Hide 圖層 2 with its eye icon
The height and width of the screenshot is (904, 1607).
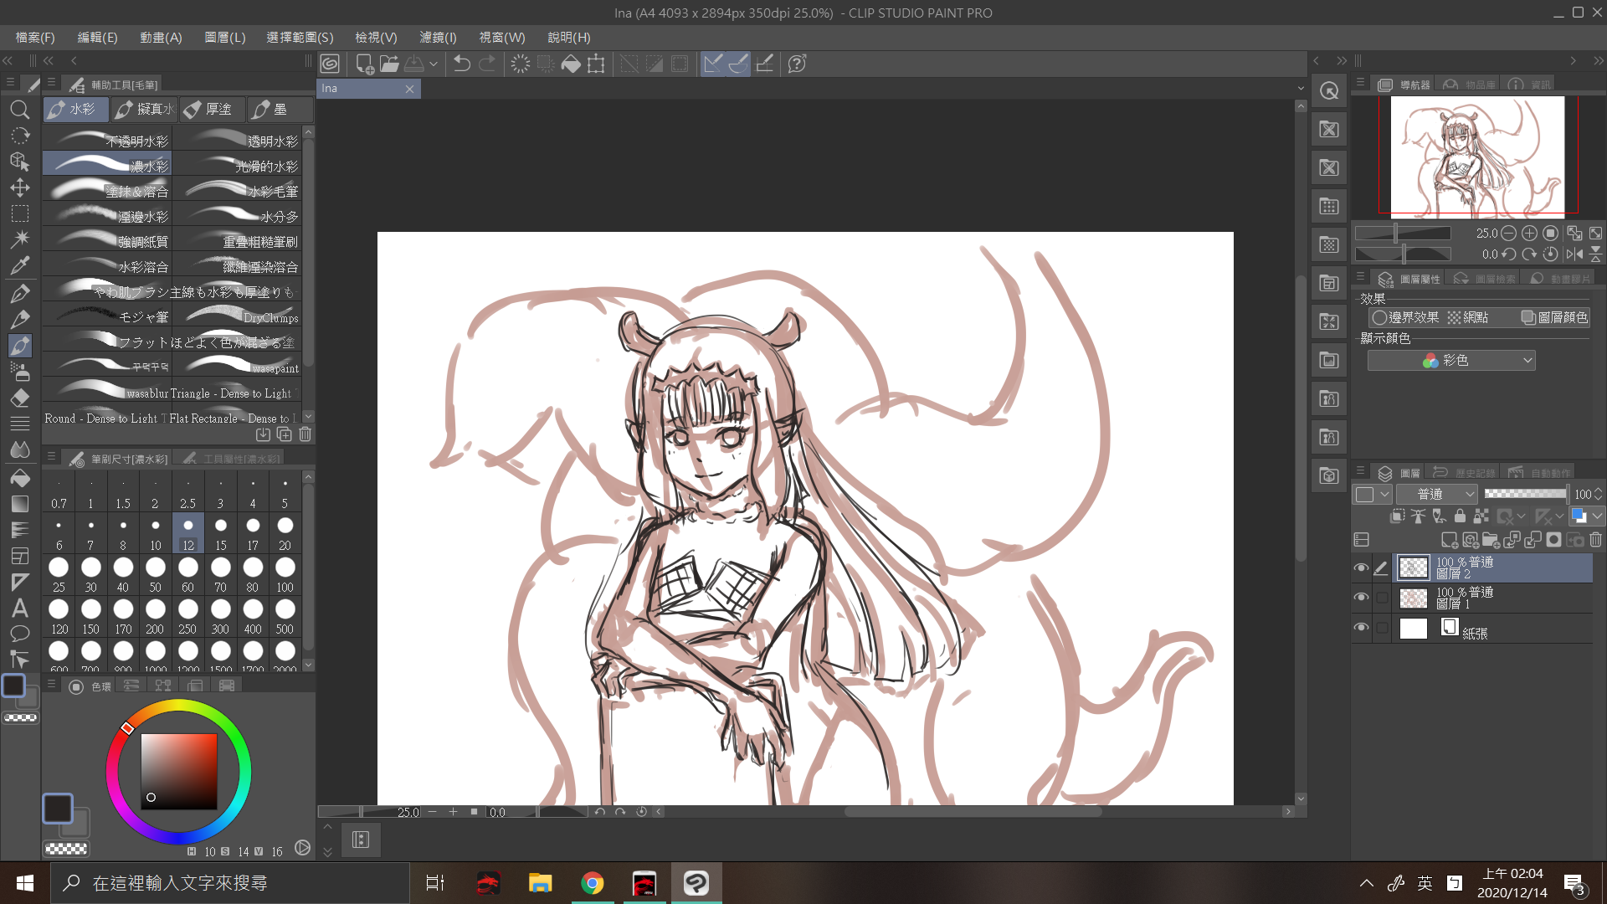[1361, 568]
